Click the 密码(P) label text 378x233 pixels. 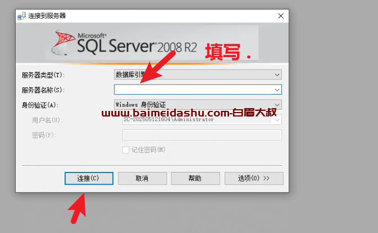coord(44,135)
